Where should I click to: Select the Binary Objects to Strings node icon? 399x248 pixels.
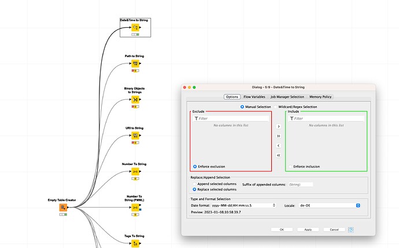[x=135, y=99]
